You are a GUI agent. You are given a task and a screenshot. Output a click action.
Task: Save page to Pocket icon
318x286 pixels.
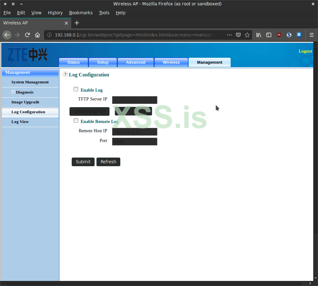coord(238,35)
